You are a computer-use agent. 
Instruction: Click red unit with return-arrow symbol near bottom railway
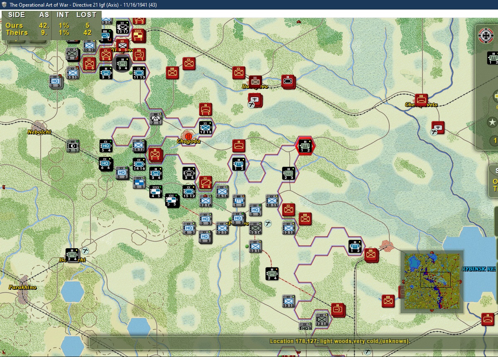(338, 309)
